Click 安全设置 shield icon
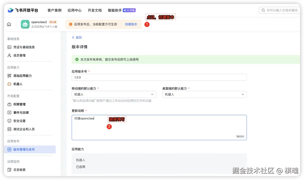Viewport: 304px width, 180px height. [9, 121]
